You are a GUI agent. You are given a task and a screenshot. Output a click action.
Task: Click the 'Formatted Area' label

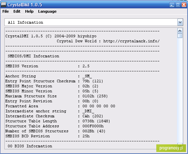(x=22, y=106)
